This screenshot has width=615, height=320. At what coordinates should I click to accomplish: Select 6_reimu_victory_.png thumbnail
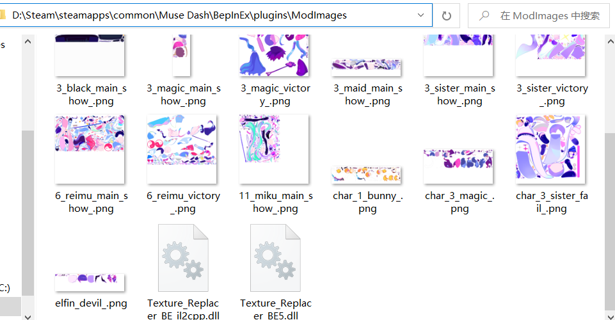[x=182, y=149]
